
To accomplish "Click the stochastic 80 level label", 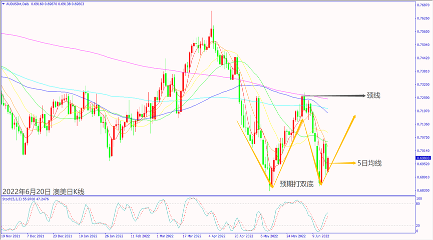I will [x=417, y=203].
